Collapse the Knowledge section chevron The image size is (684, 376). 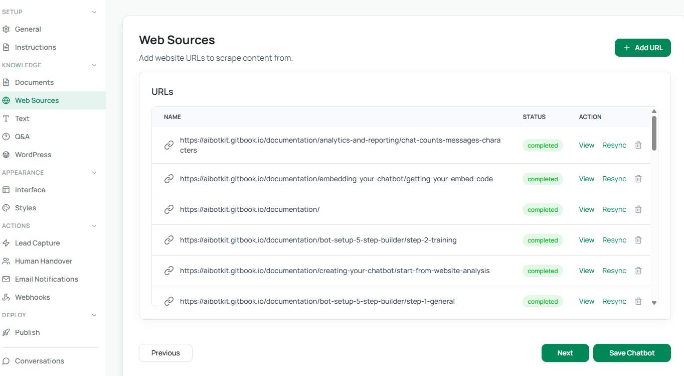[95, 65]
